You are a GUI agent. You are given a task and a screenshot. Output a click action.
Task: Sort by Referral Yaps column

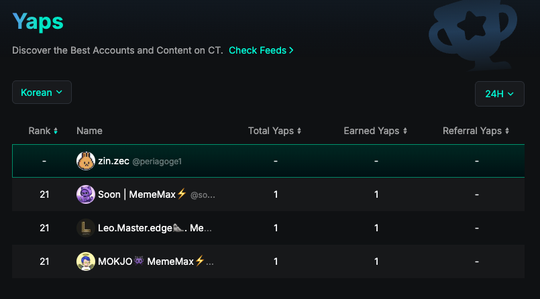[507, 131]
